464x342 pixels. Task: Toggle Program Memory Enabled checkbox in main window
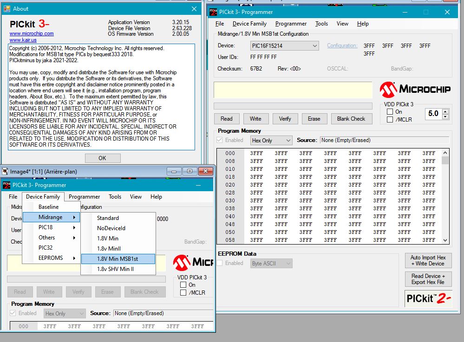[219, 140]
